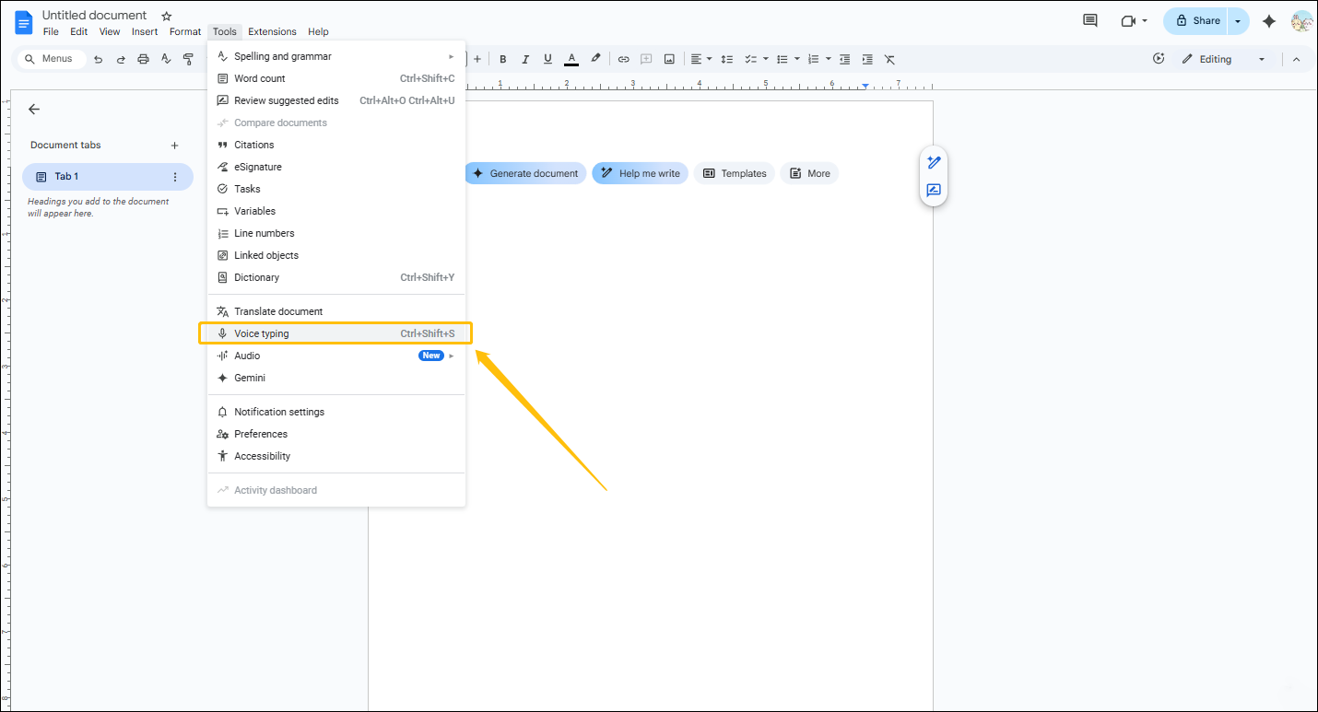Click the Menus search box
The height and width of the screenshot is (712, 1318).
pos(51,59)
